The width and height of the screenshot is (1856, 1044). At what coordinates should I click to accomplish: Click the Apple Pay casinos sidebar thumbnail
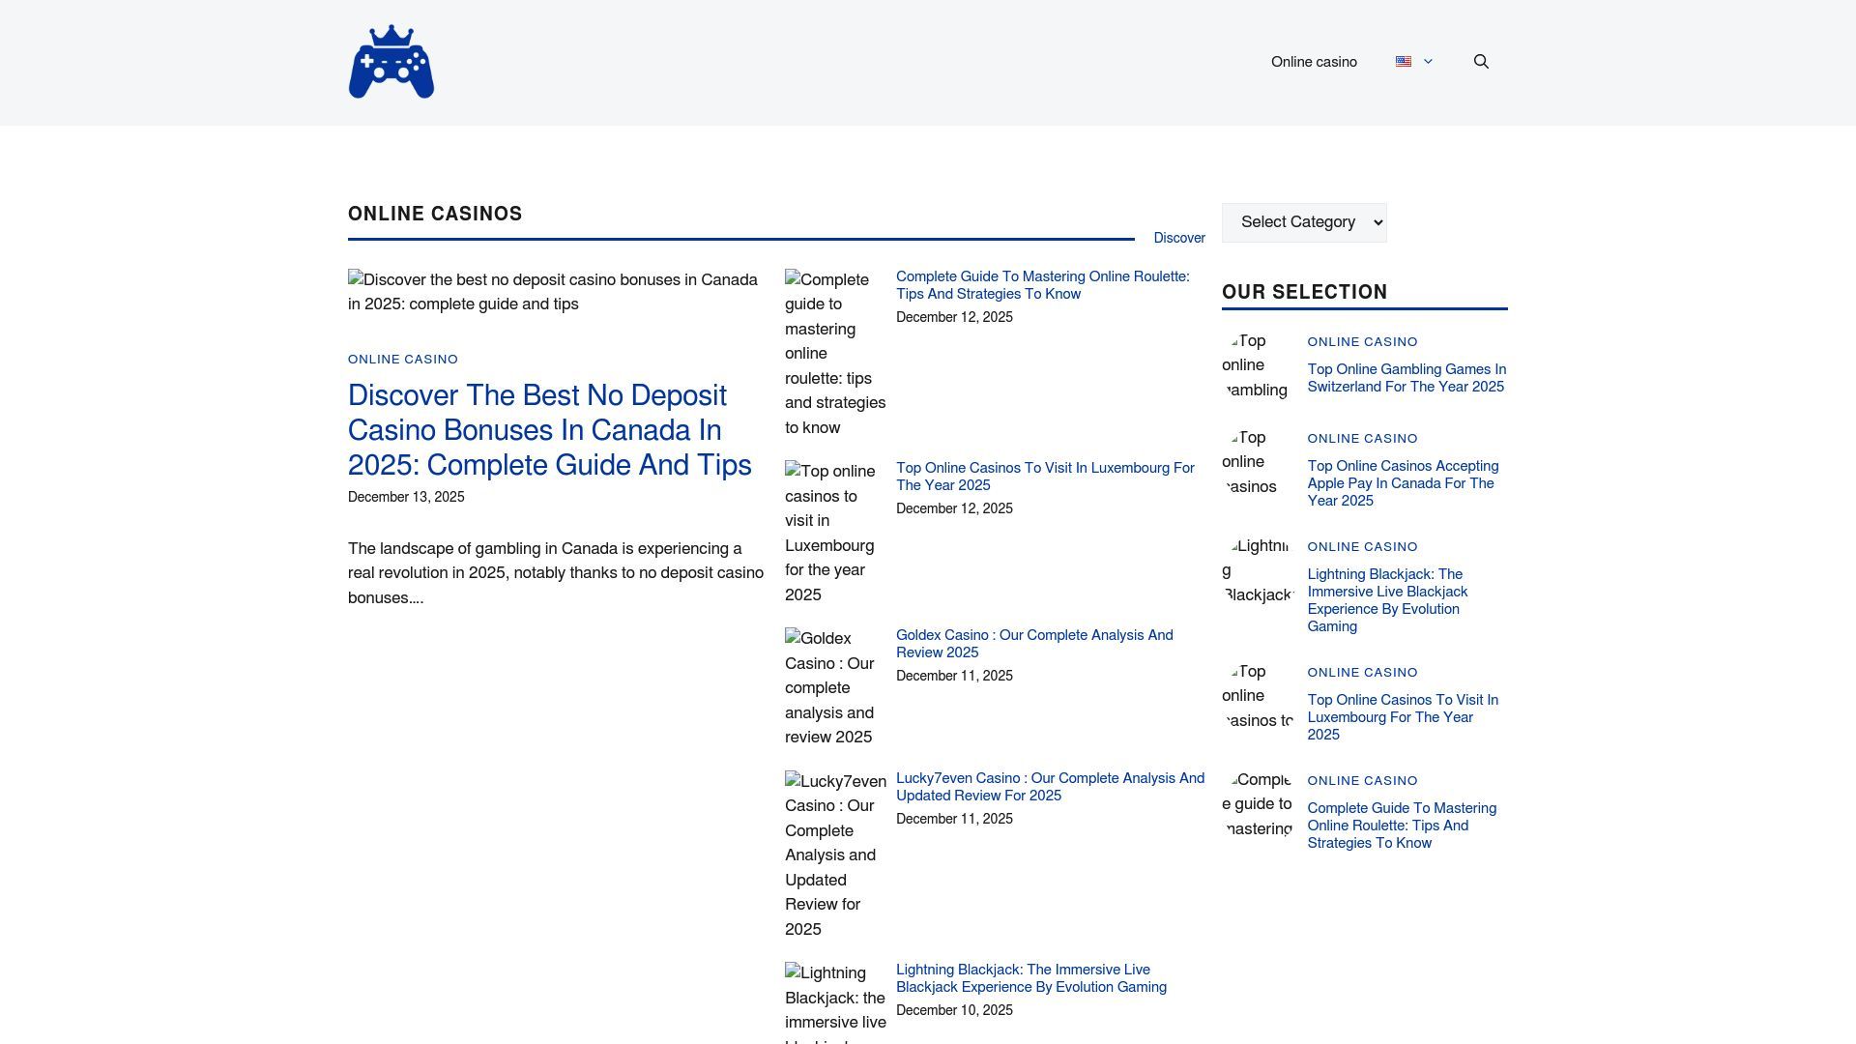pos(1258,462)
